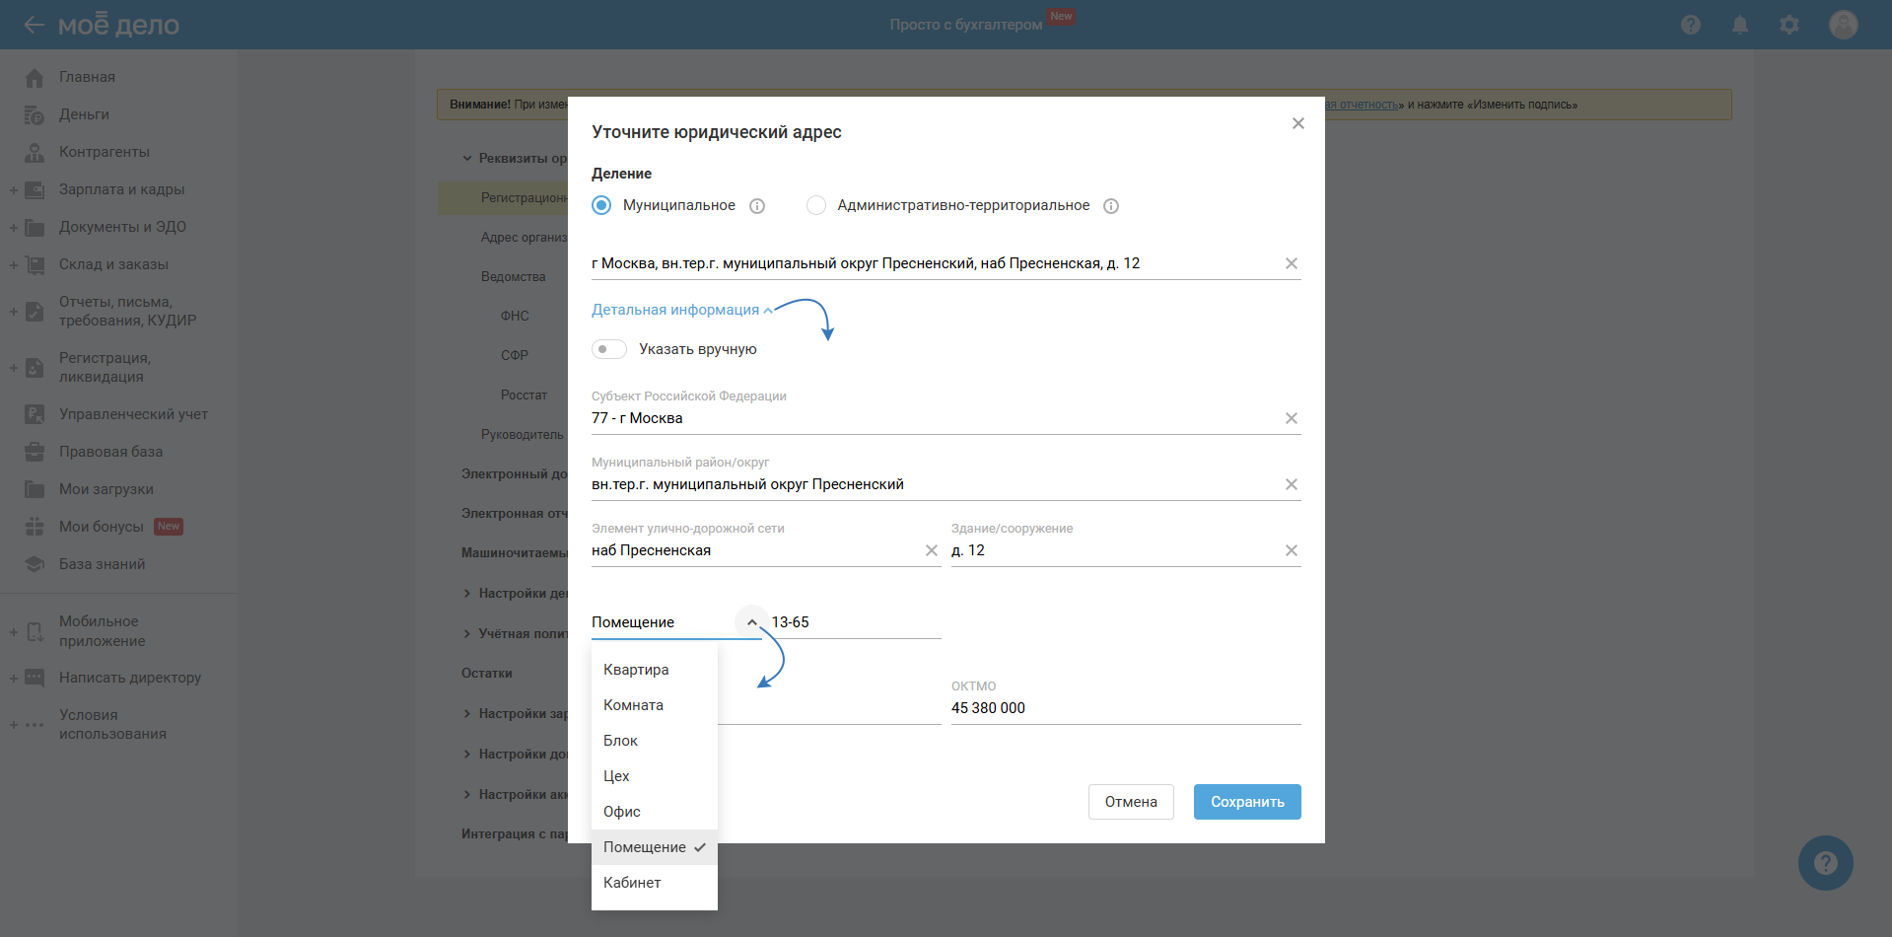The image size is (1892, 937).
Task: Clear the наб Пресненская street field
Action: [x=932, y=550]
